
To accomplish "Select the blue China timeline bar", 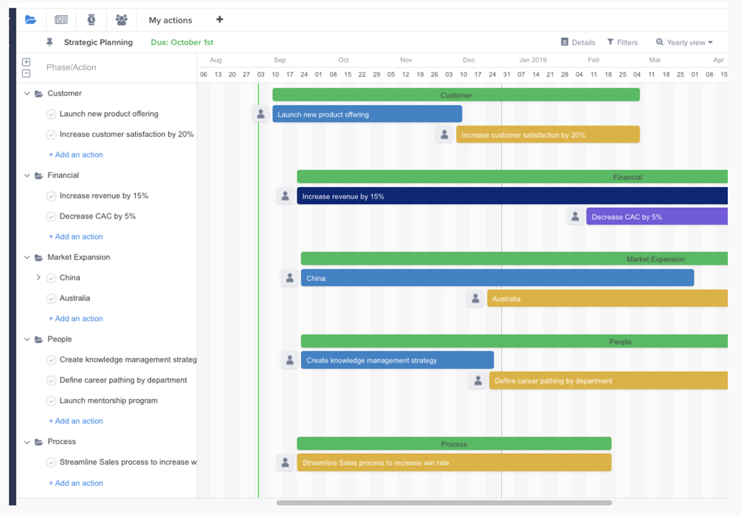I will (497, 278).
